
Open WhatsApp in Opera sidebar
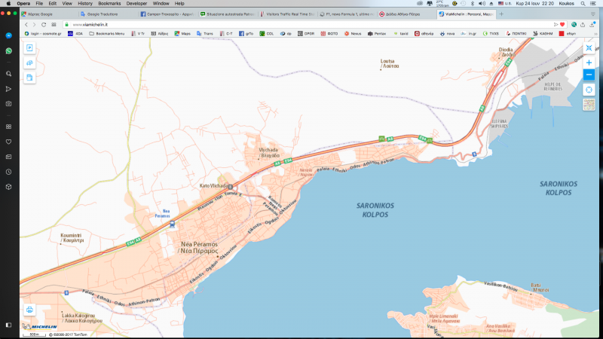click(8, 50)
